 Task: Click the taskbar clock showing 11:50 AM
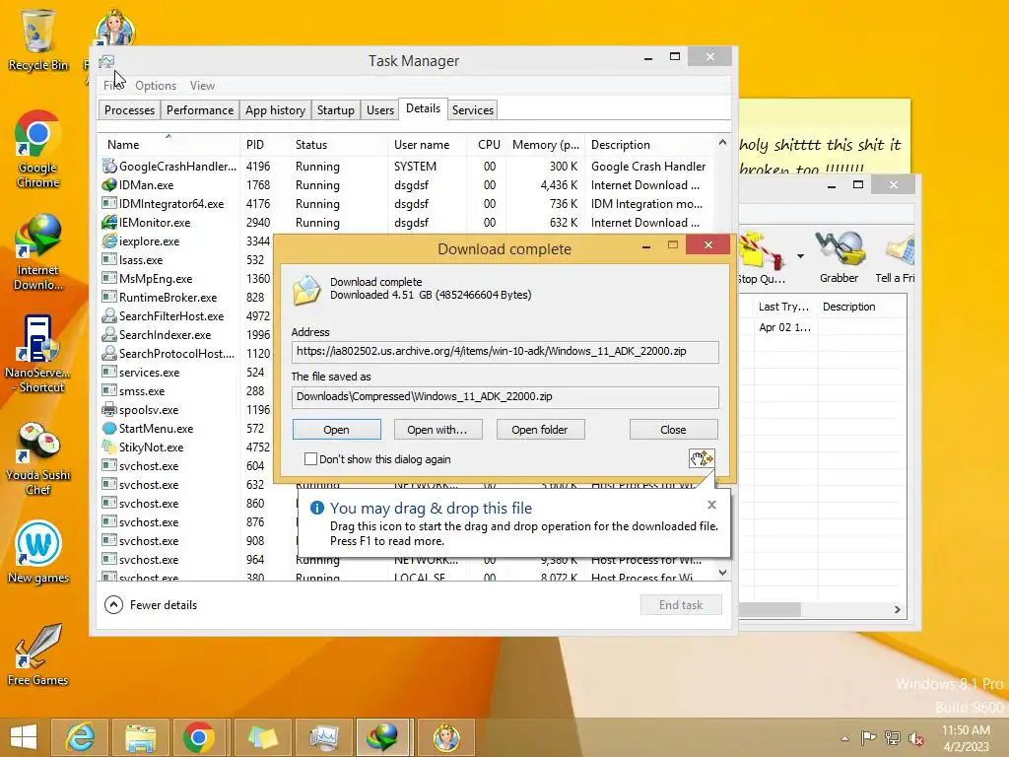click(x=966, y=737)
